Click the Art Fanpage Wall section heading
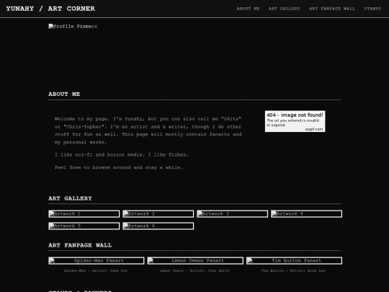 tap(80, 245)
